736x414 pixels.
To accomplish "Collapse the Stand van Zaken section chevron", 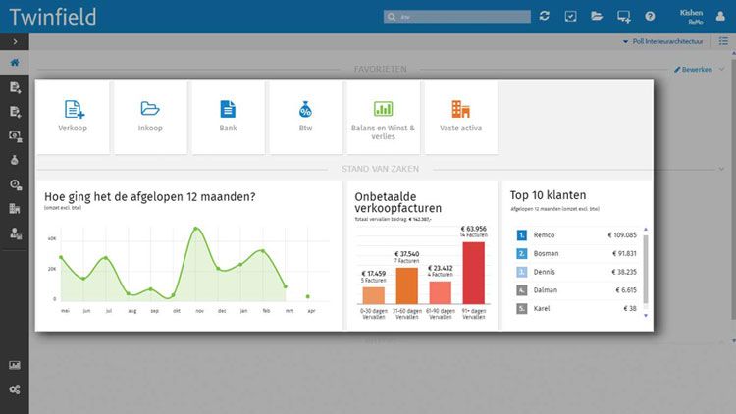I will pyautogui.click(x=721, y=169).
